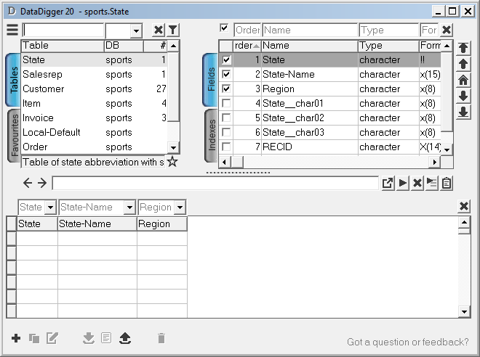Toggle the select-all fields checkbox

[225, 29]
